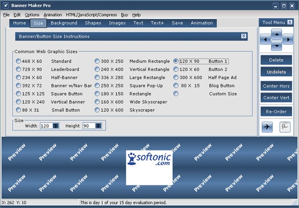Click the Center Vert button
Screen dimensions: 299x208
(x=276, y=98)
